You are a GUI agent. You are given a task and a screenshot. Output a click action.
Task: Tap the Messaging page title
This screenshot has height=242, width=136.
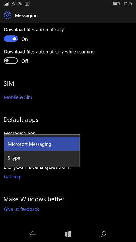[26, 16]
